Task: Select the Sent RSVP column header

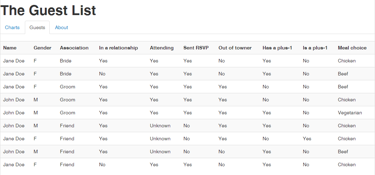Action: [196, 48]
